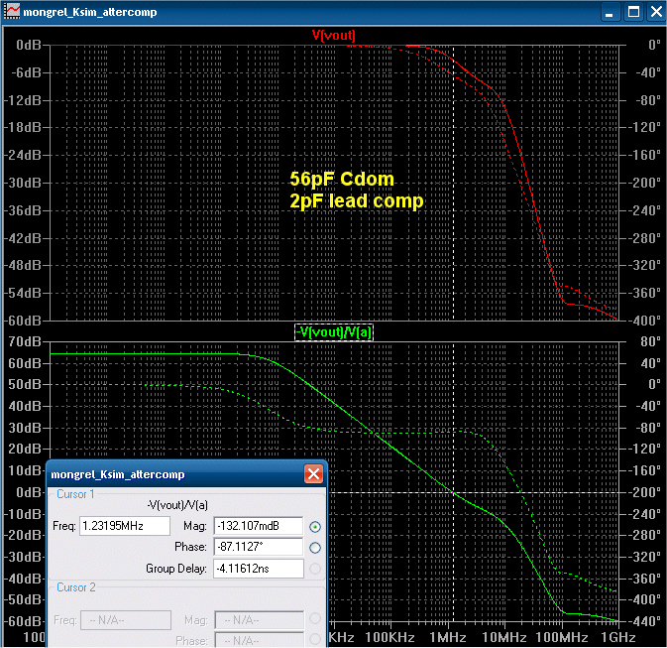667x648 pixels.
Task: Click the -440° phase axis label
Action: (x=646, y=621)
